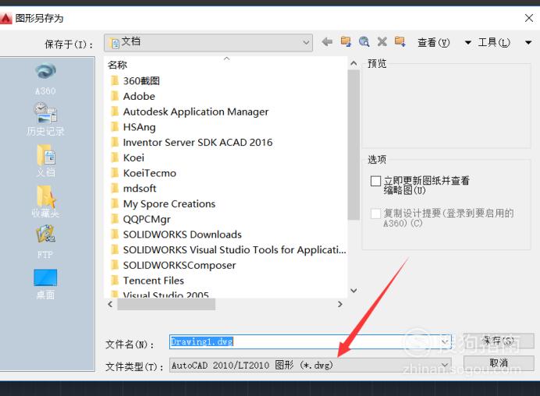The image size is (540, 396).
Task: Click the 保存(S) save button
Action: click(499, 341)
